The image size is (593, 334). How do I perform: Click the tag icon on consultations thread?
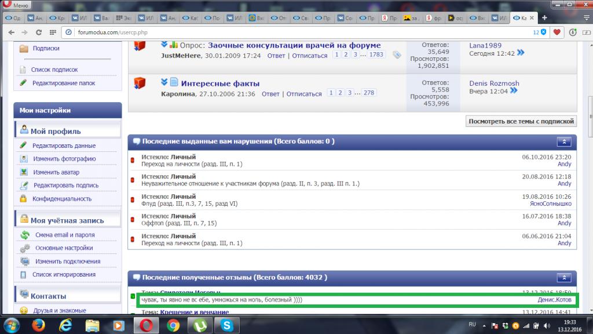tap(396, 55)
